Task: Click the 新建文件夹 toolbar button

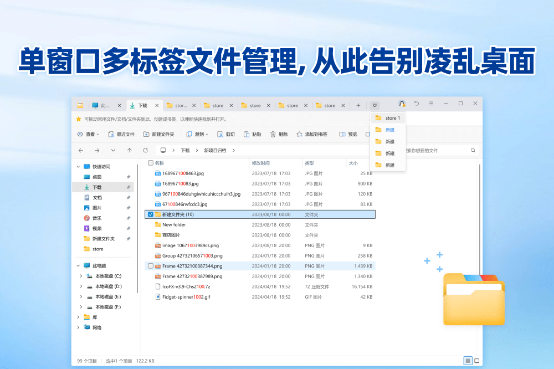Action: tap(158, 134)
